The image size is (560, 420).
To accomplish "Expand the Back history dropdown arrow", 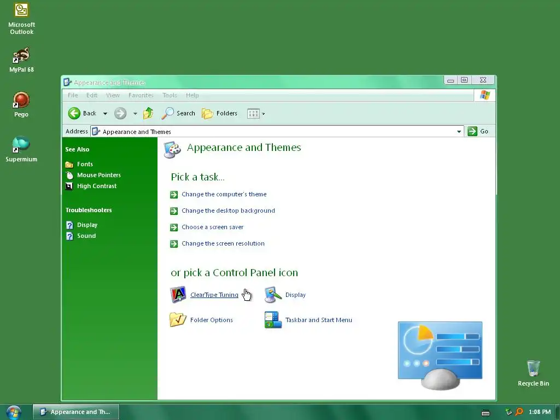I will 105,114.
